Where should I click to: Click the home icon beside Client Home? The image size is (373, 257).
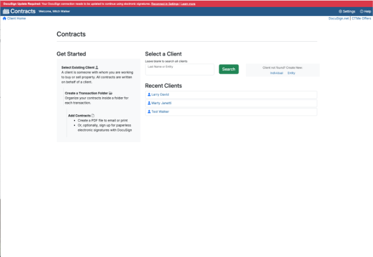pyautogui.click(x=4, y=18)
